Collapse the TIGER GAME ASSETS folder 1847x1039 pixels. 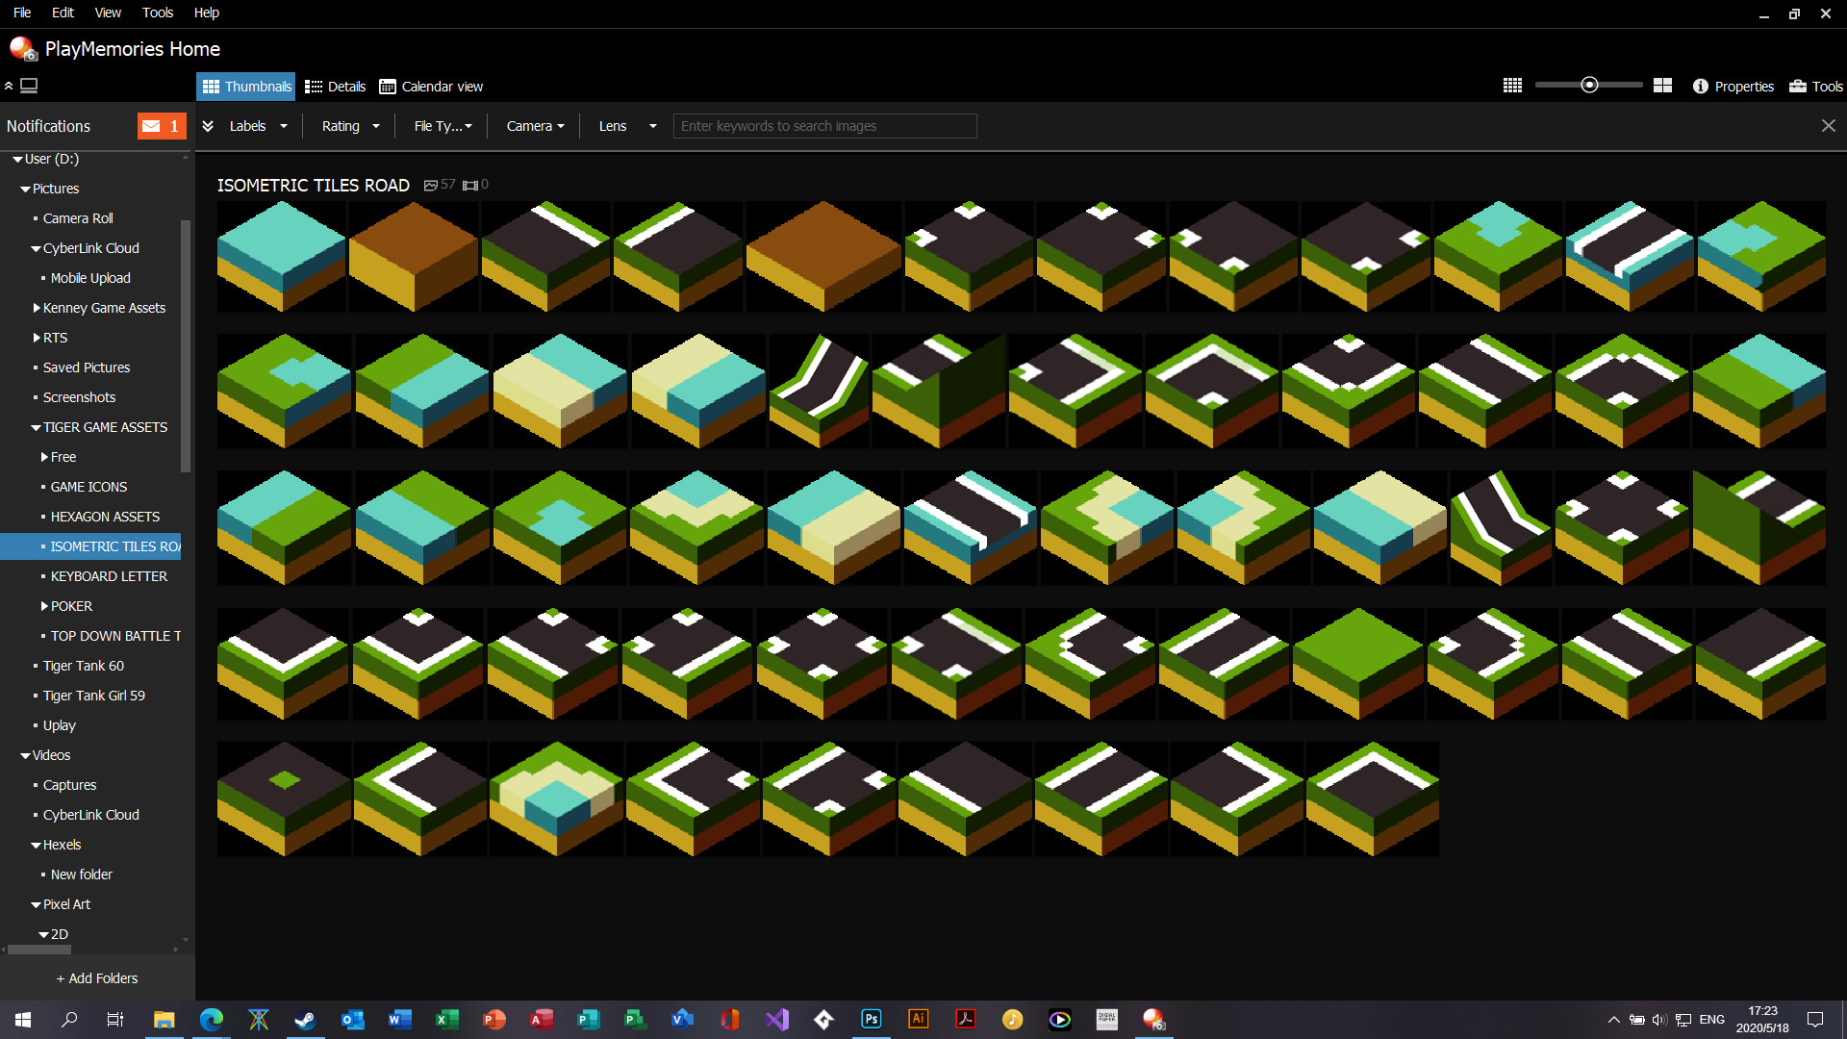pyautogui.click(x=34, y=426)
